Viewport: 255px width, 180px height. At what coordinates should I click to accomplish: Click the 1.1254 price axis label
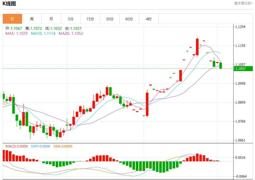pos(240,27)
